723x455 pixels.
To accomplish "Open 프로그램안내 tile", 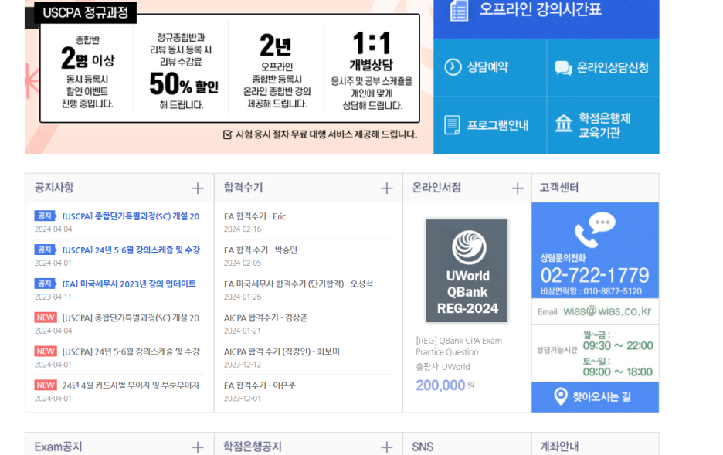I will pos(490,125).
